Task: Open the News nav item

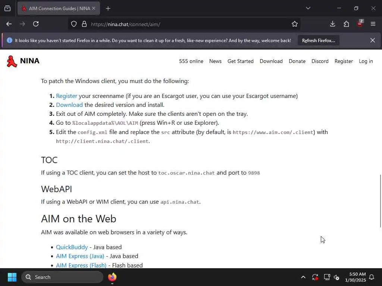Action: click(x=215, y=61)
